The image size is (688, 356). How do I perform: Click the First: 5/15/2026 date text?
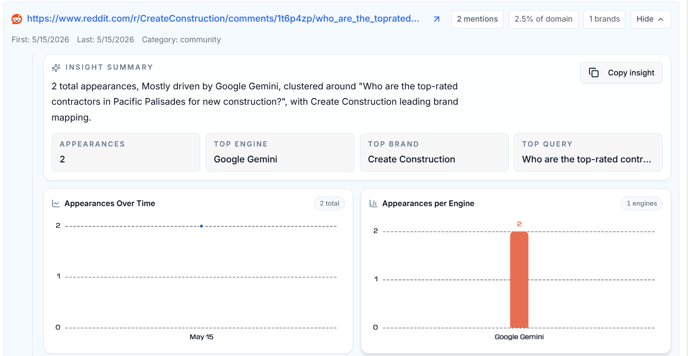click(x=40, y=39)
